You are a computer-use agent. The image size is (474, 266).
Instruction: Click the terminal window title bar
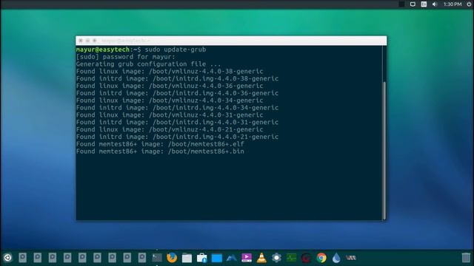click(x=231, y=41)
